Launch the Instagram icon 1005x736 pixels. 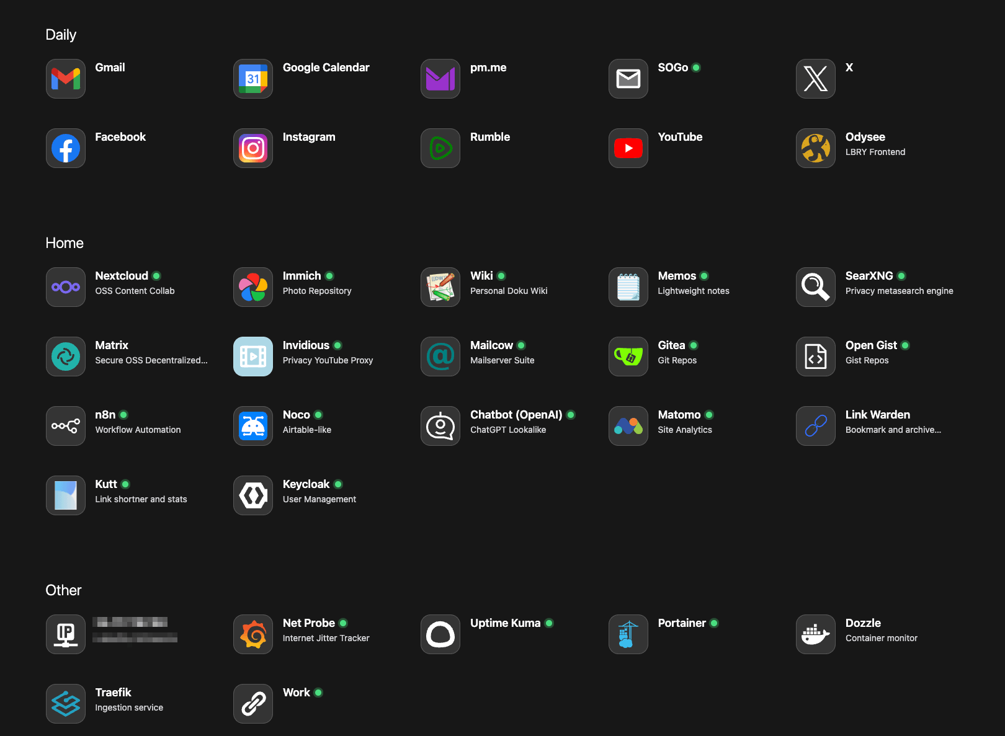click(x=253, y=148)
